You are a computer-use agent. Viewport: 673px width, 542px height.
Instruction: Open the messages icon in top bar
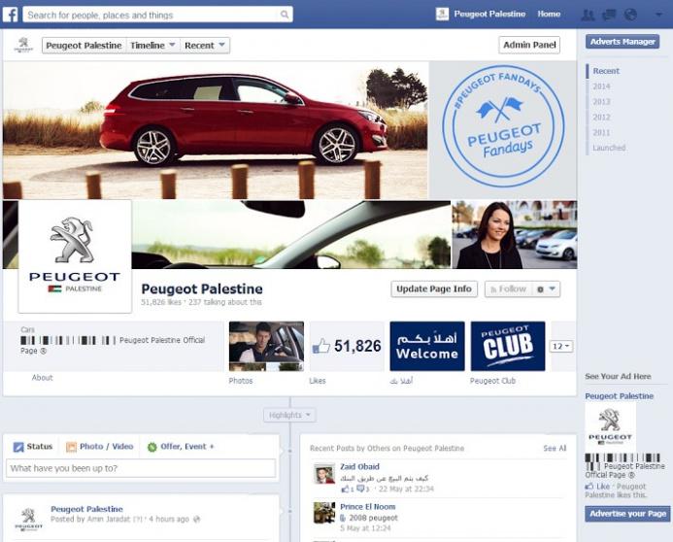(609, 15)
